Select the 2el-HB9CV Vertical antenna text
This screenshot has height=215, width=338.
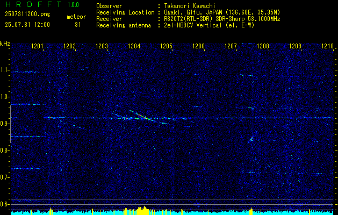pyautogui.click(x=210, y=25)
